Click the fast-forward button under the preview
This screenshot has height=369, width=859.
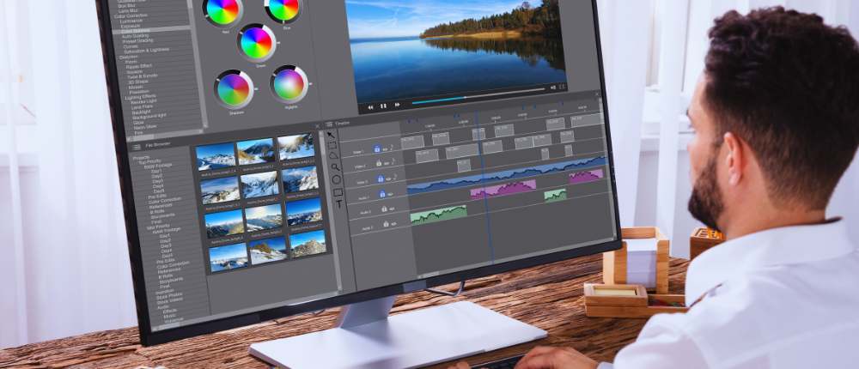click(397, 106)
